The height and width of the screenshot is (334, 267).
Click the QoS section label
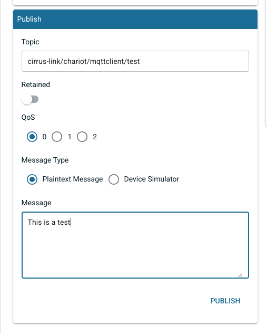tap(28, 117)
